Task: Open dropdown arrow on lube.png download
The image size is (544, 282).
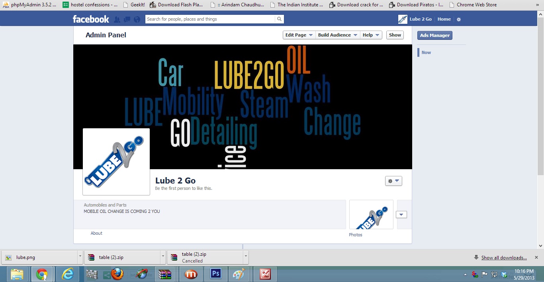Action: coord(80,257)
